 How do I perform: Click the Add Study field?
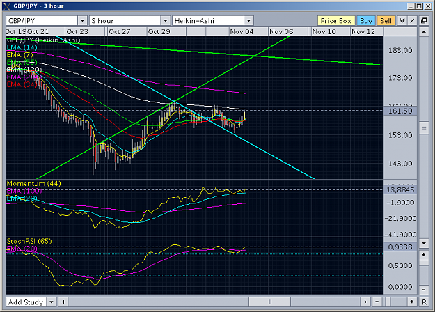26,302
